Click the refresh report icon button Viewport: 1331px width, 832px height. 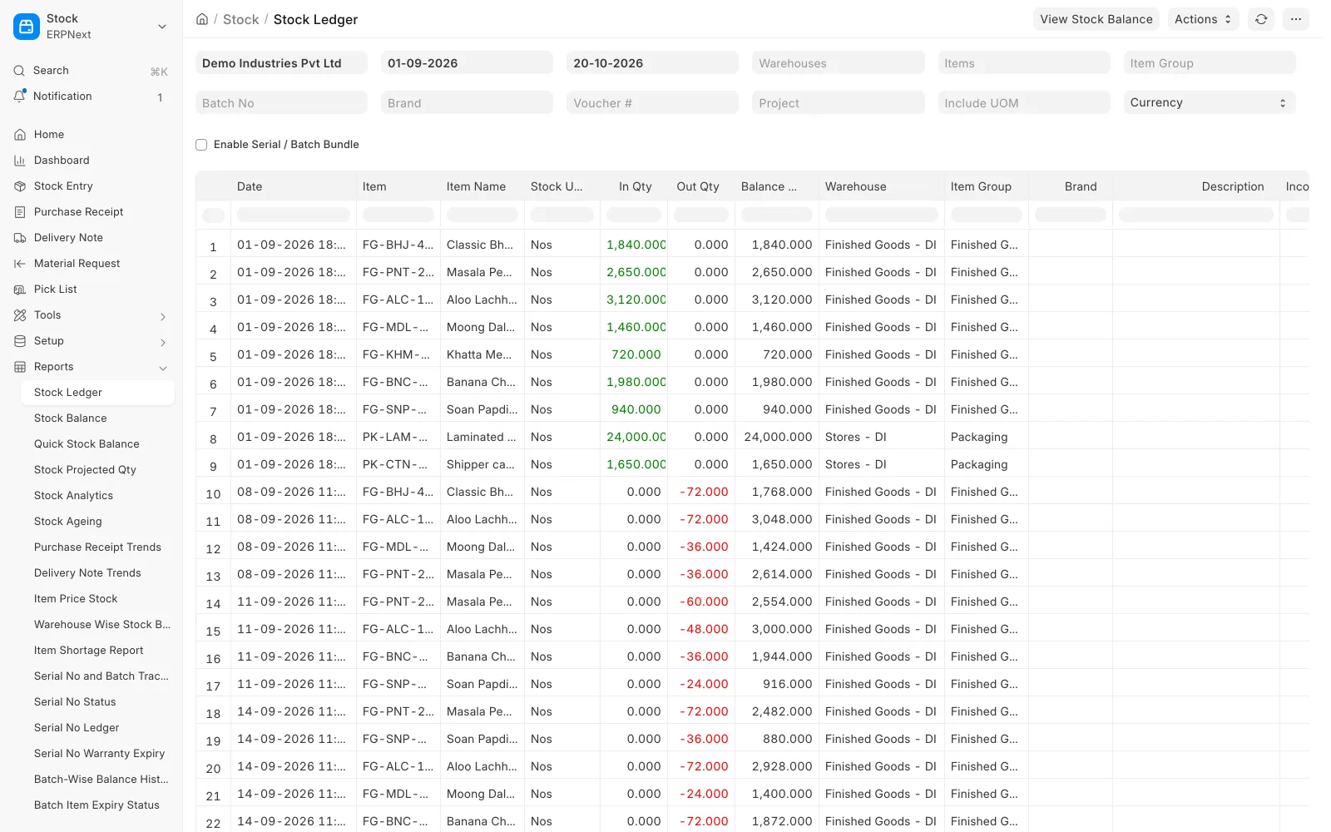[1261, 19]
